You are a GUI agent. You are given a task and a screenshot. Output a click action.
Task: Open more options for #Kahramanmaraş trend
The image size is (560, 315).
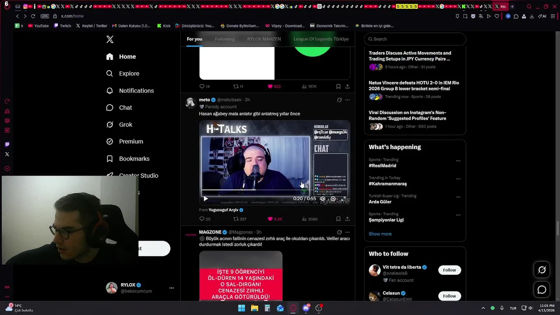[x=458, y=179]
